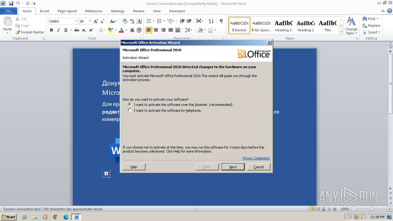Click Grow Font icon
Viewport: 393px width, 221px height.
[96, 21]
